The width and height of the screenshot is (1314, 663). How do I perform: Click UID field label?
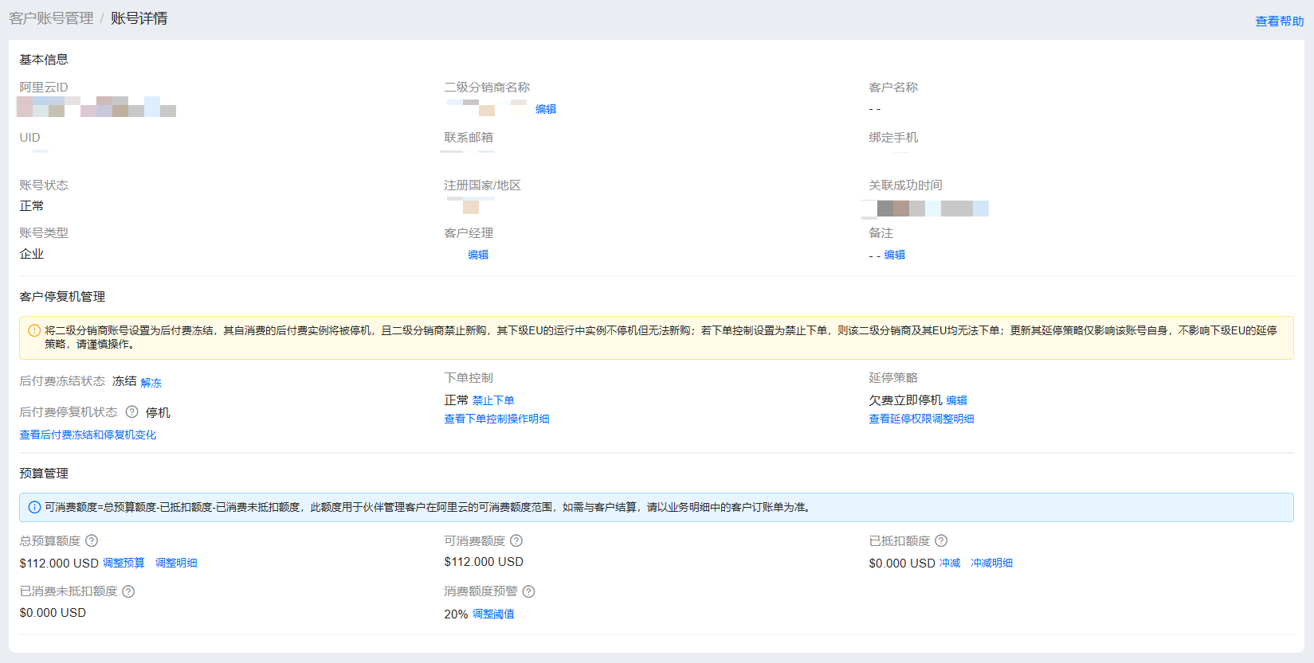(x=29, y=138)
